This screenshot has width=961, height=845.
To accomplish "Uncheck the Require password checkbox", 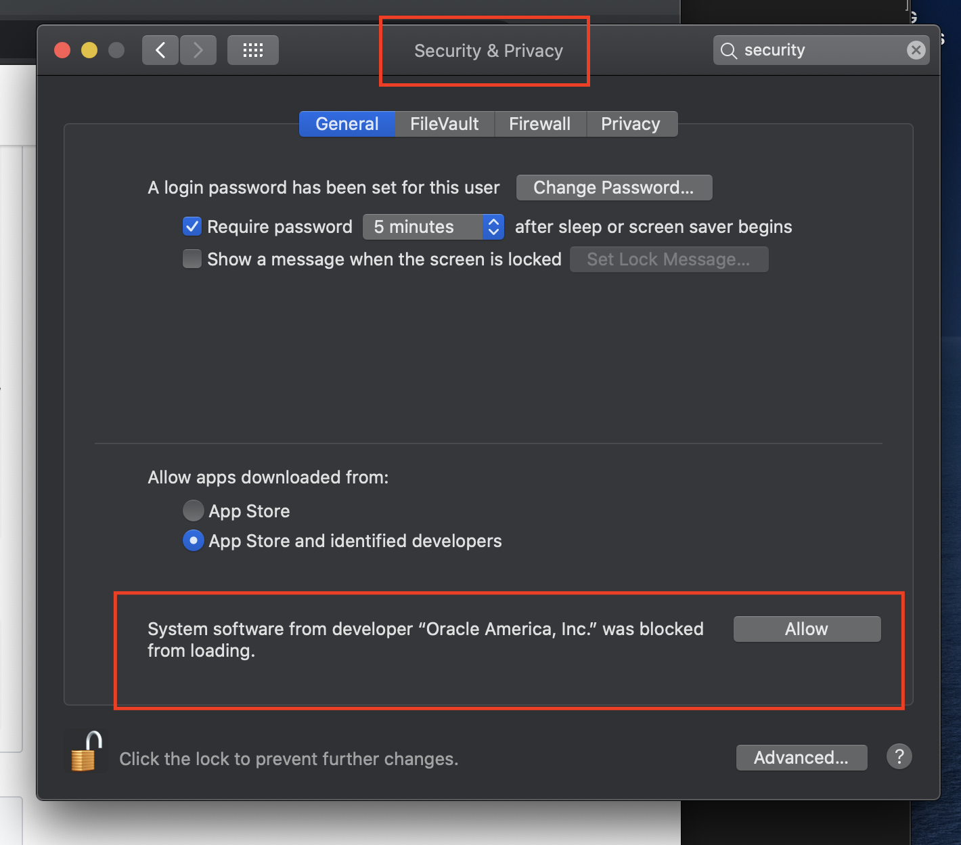I will (192, 226).
